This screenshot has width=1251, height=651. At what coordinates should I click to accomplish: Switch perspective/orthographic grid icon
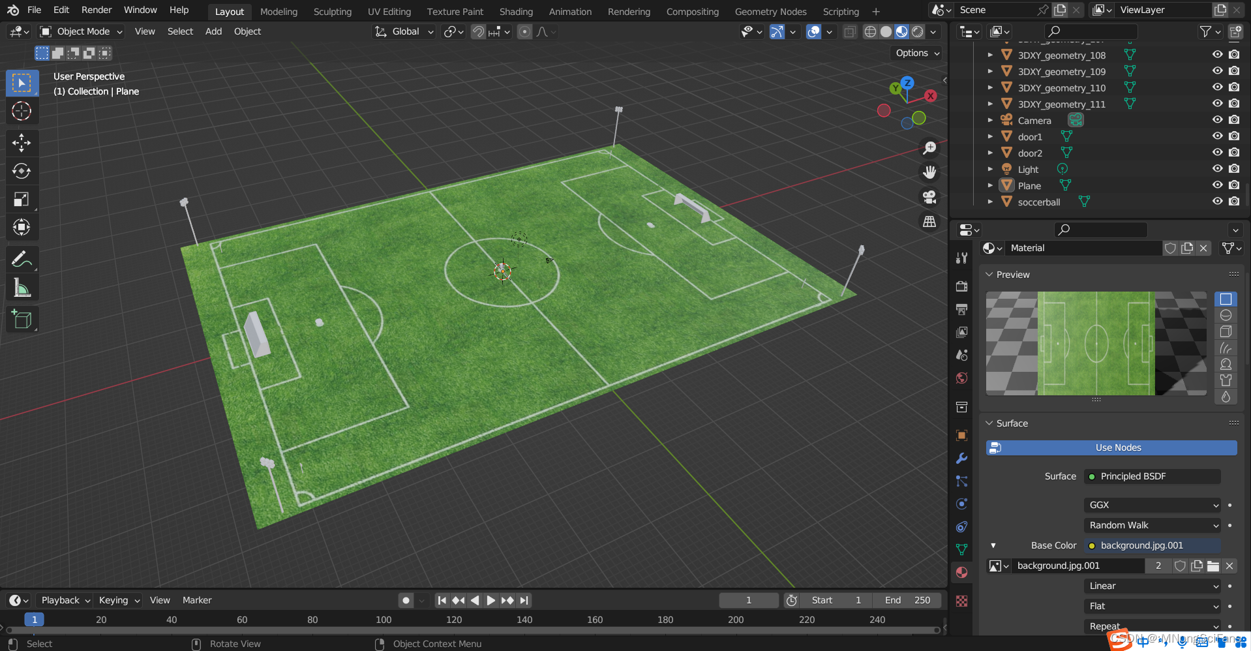coord(929,222)
